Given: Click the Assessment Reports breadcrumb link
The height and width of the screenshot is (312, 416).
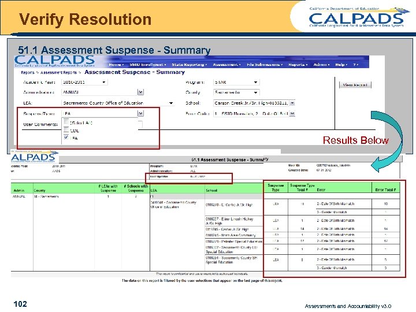Looking at the screenshot, I should point(58,72).
